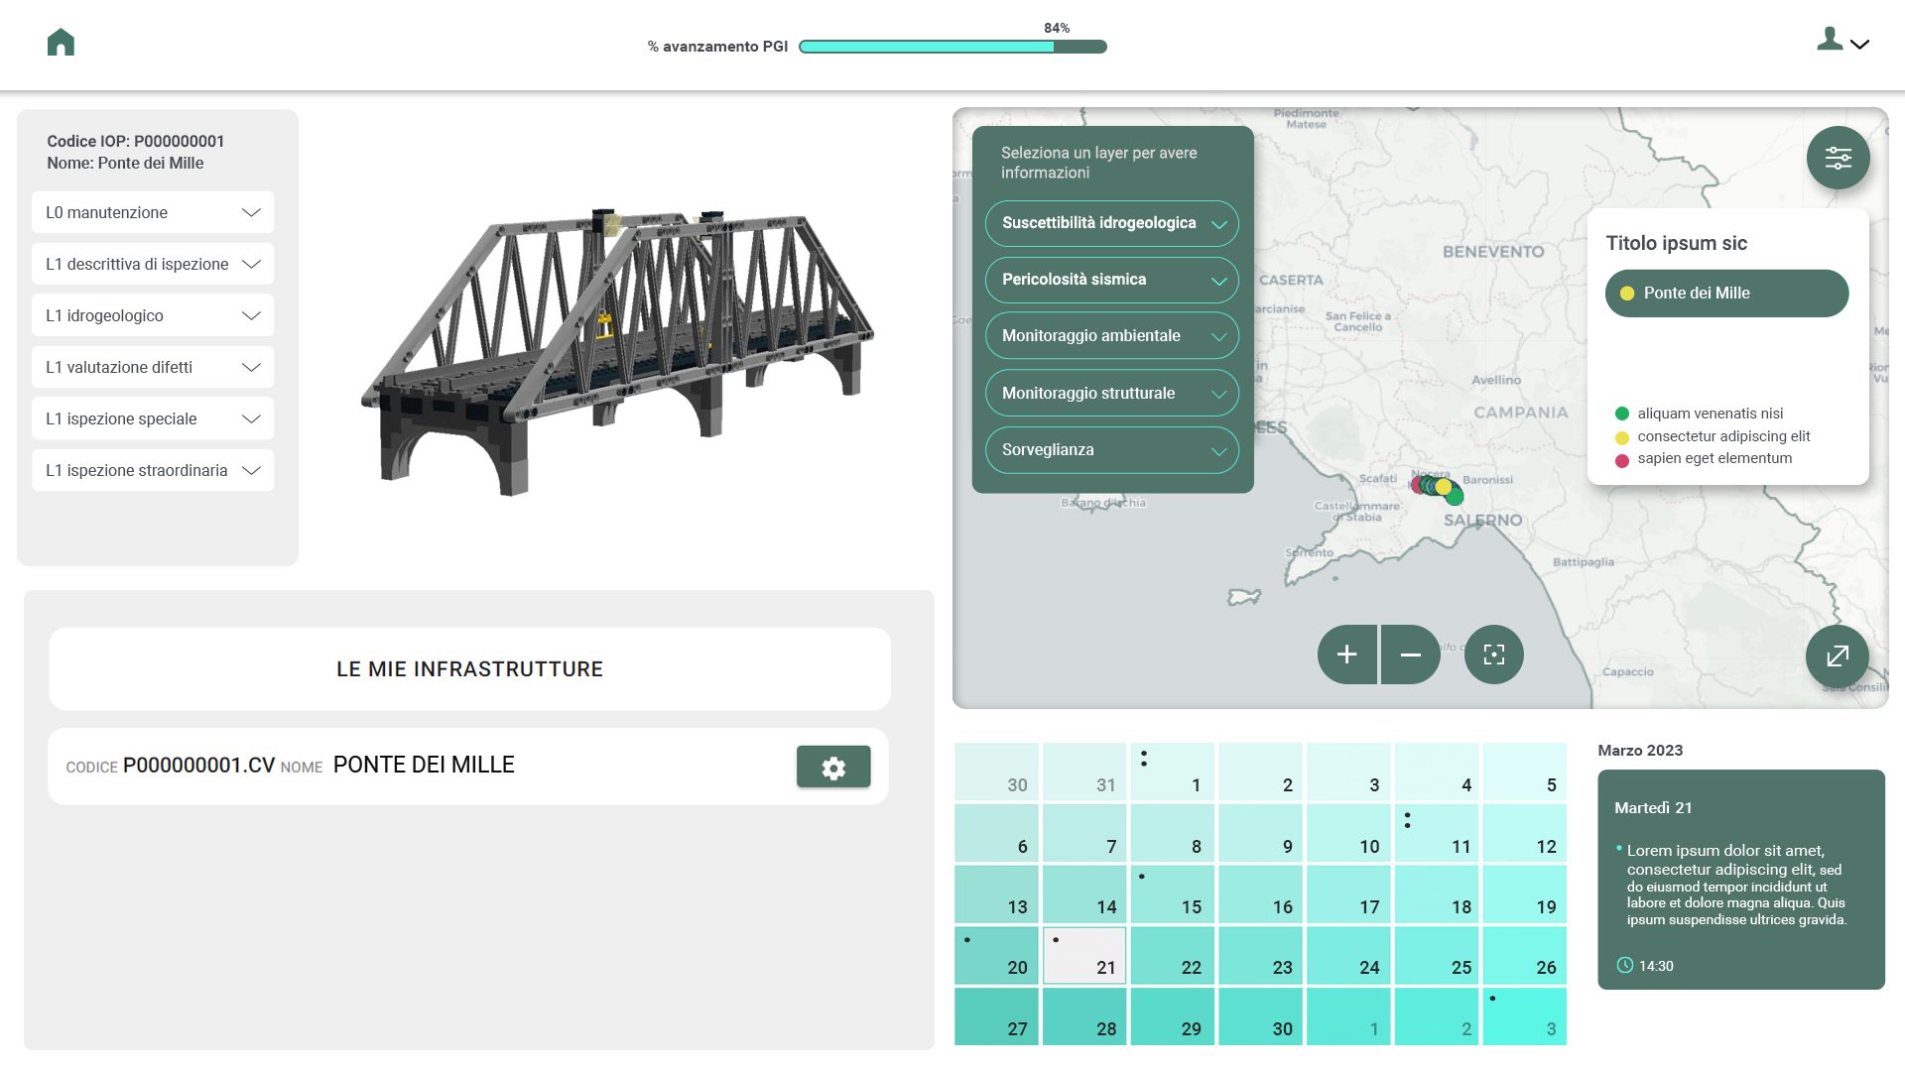Expand L1 valutazione difetti dropdown
The height and width of the screenshot is (1071, 1905).
pyautogui.click(x=153, y=367)
